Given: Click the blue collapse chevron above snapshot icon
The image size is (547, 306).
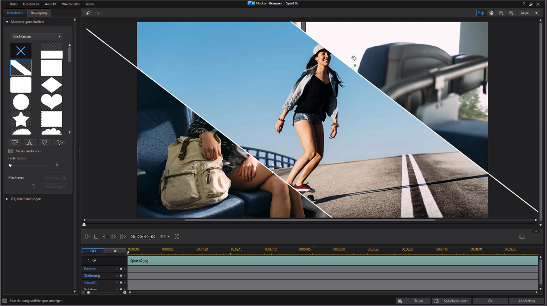Looking at the screenshot, I should 536,231.
